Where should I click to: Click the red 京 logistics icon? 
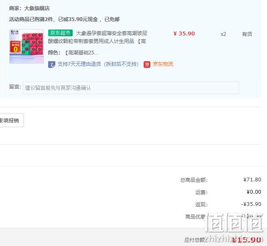pos(147,65)
